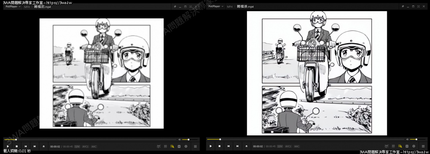Open settings gear in right player
The width and height of the screenshot is (430, 154).
pyautogui.click(x=414, y=146)
